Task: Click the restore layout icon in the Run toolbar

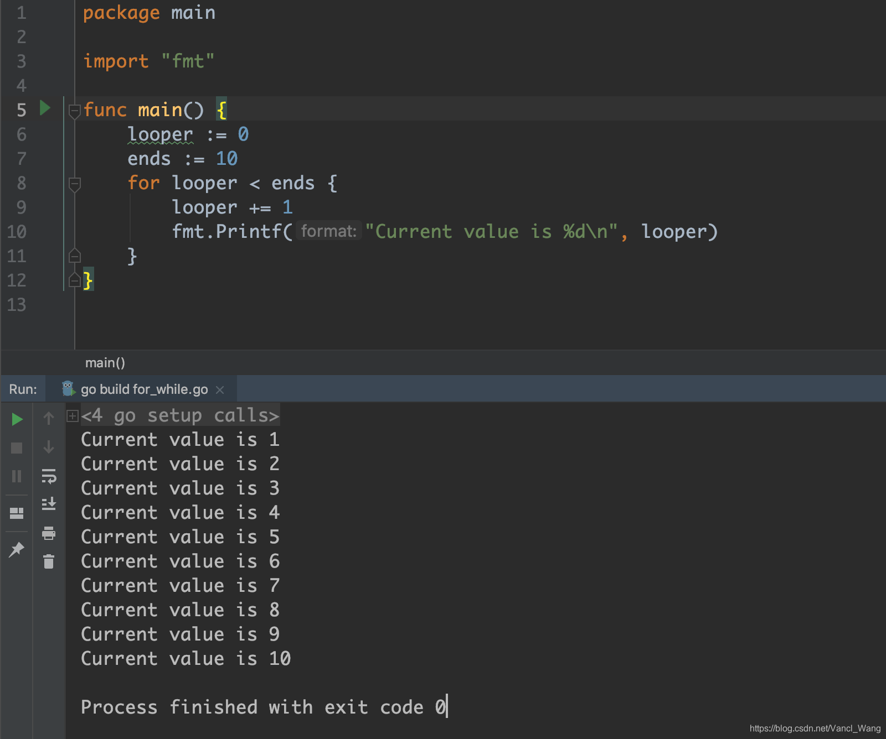Action: pos(17,513)
